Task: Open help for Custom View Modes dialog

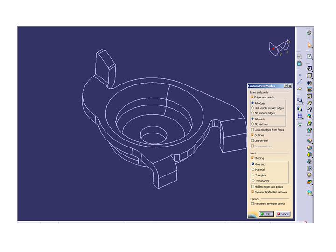Action: tap(286, 86)
